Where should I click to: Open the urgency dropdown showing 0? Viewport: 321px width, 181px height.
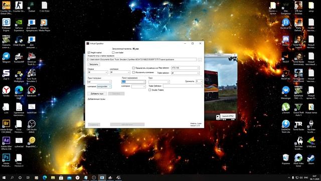[x=199, y=81]
